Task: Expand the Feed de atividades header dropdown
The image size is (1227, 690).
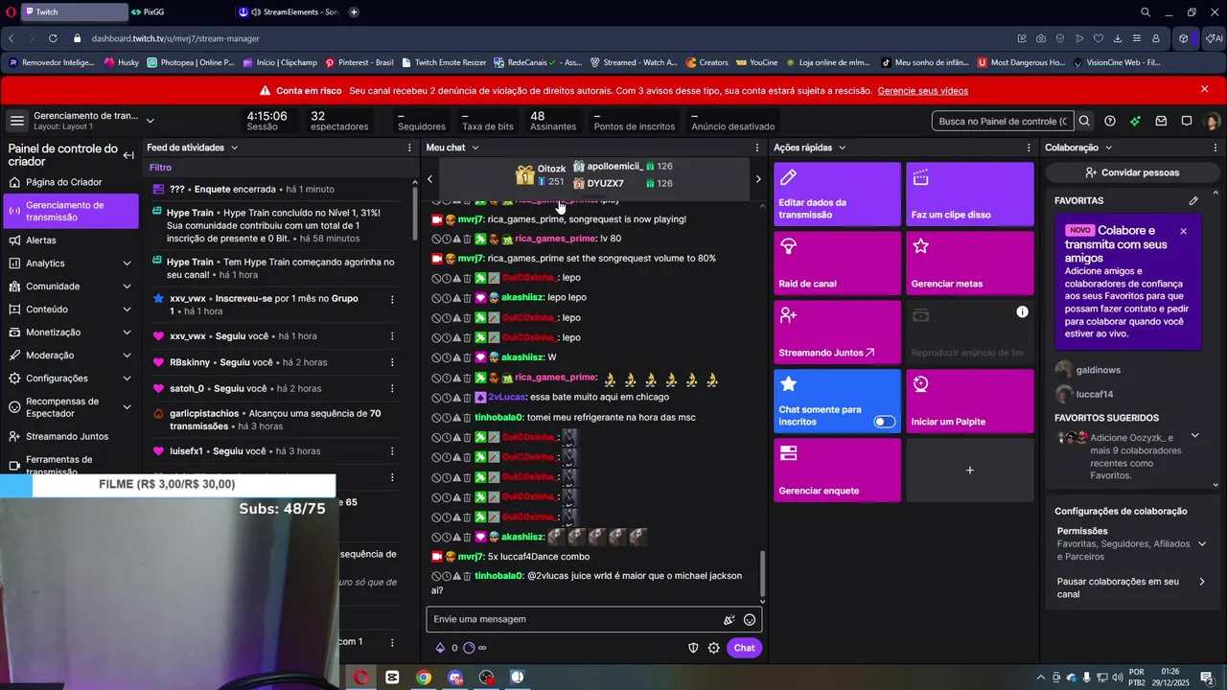Action: tap(234, 148)
